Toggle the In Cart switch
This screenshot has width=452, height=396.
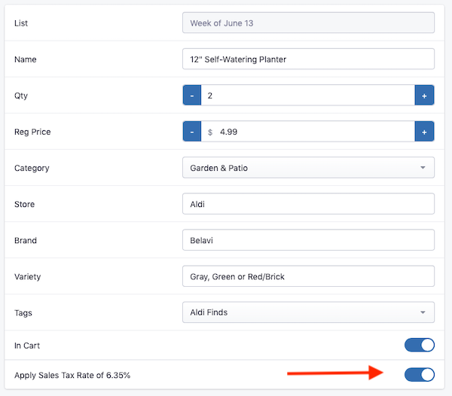pyautogui.click(x=420, y=345)
